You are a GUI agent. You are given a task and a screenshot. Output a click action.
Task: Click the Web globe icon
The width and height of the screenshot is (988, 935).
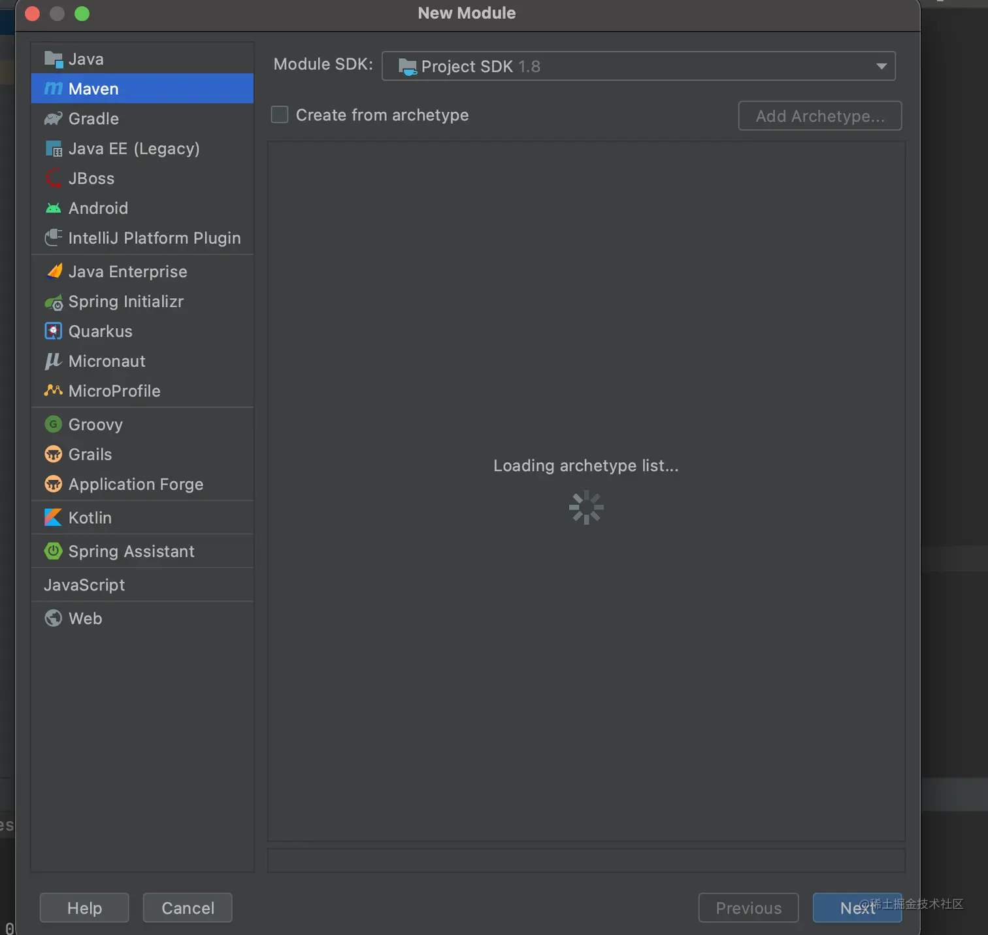click(54, 618)
